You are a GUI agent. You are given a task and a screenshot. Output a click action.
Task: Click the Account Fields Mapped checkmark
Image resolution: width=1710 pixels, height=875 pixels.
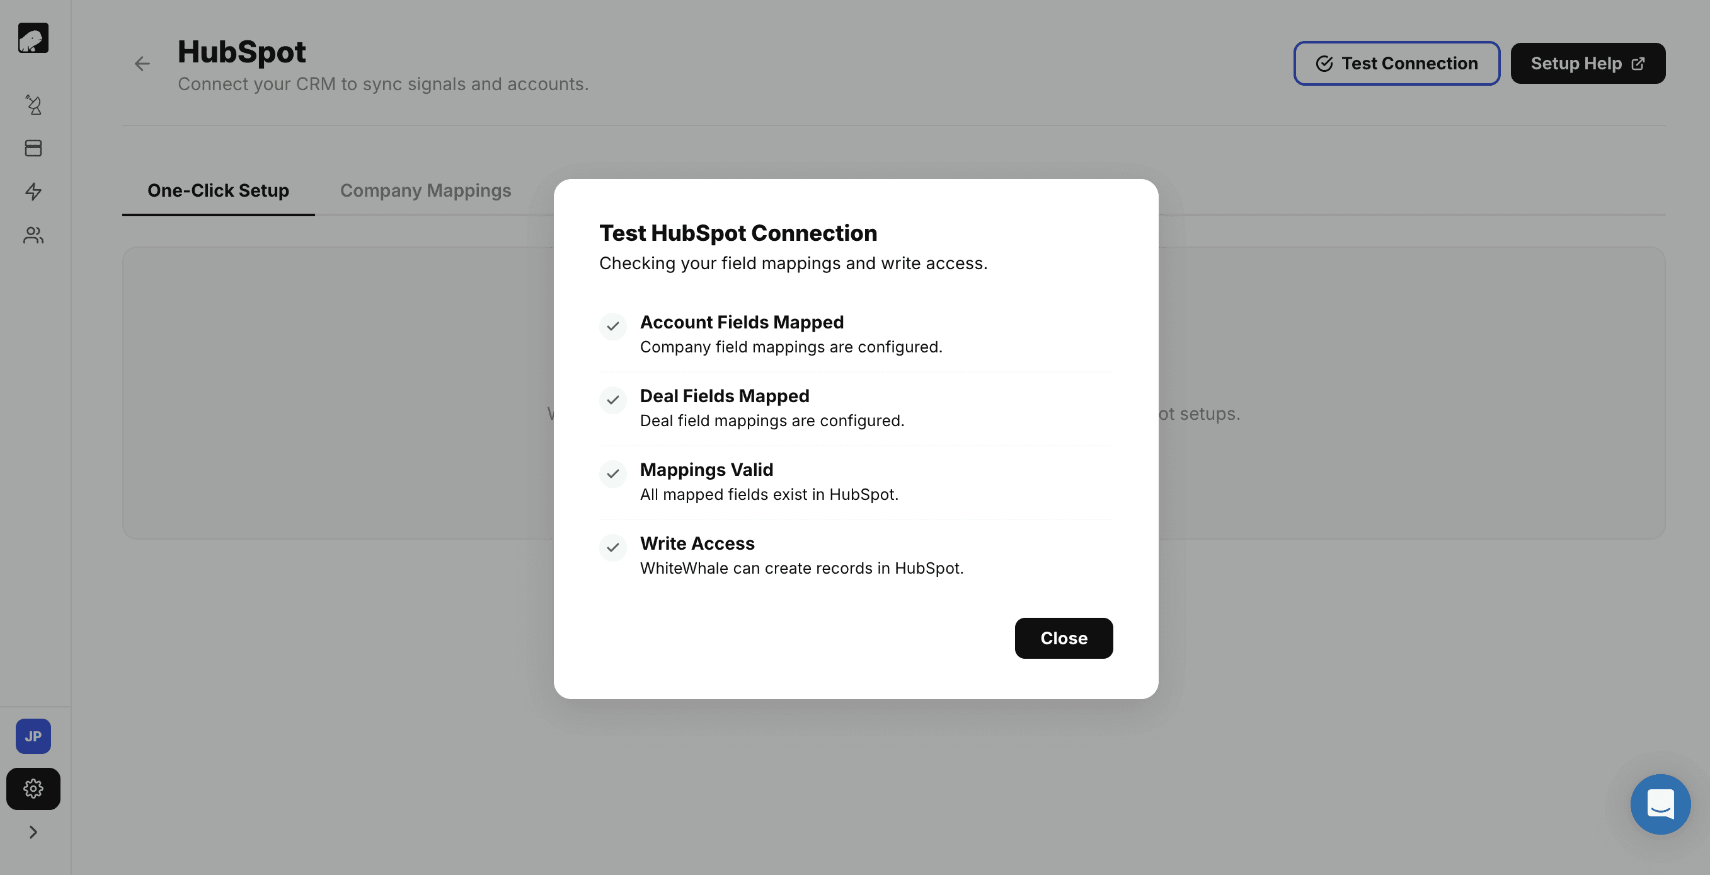coord(612,326)
